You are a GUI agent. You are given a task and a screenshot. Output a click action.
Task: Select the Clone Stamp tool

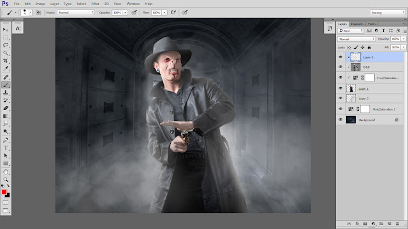pos(6,93)
